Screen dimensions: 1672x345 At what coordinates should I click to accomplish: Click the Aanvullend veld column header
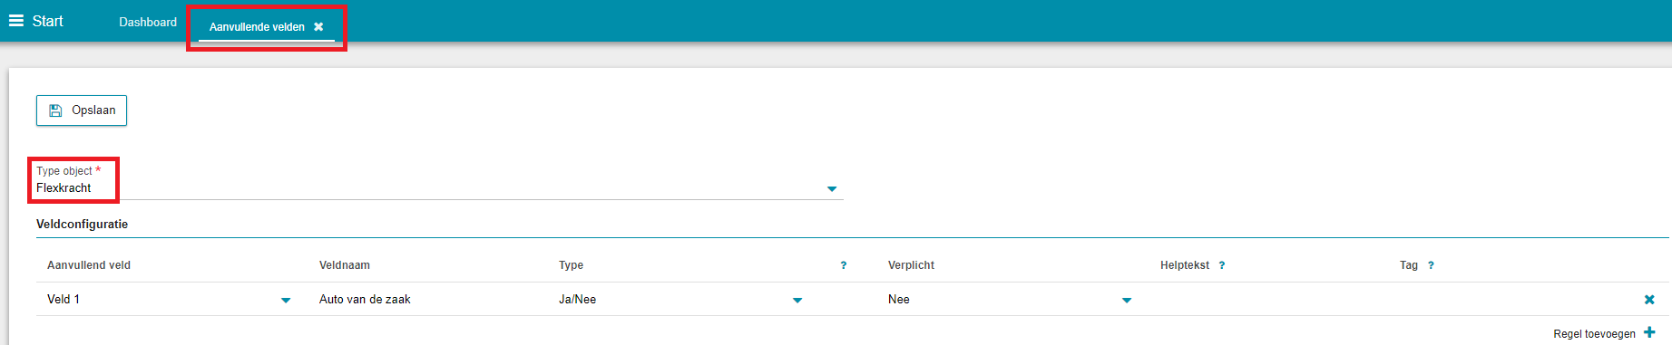click(x=89, y=265)
